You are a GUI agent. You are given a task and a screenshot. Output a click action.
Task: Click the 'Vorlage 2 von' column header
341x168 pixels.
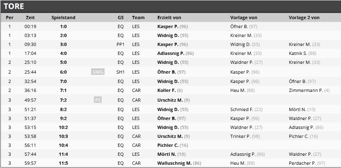304,17
